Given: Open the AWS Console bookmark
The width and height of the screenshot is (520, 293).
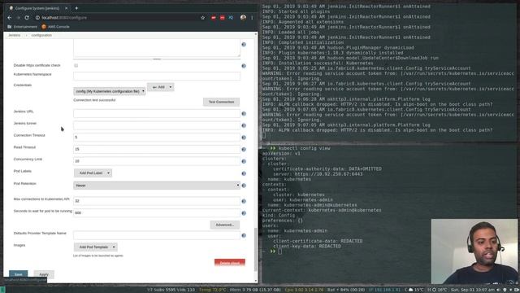Looking at the screenshot, I should pyautogui.click(x=56, y=27).
